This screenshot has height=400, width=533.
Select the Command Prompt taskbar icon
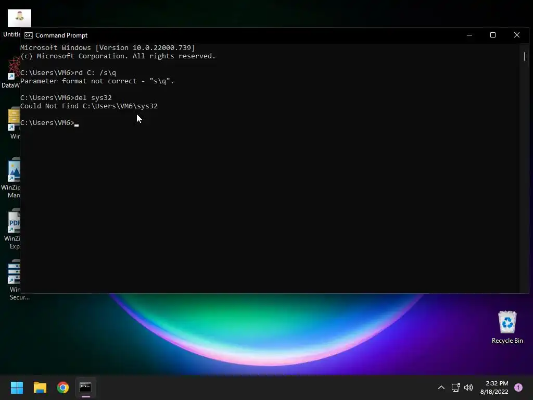click(86, 387)
